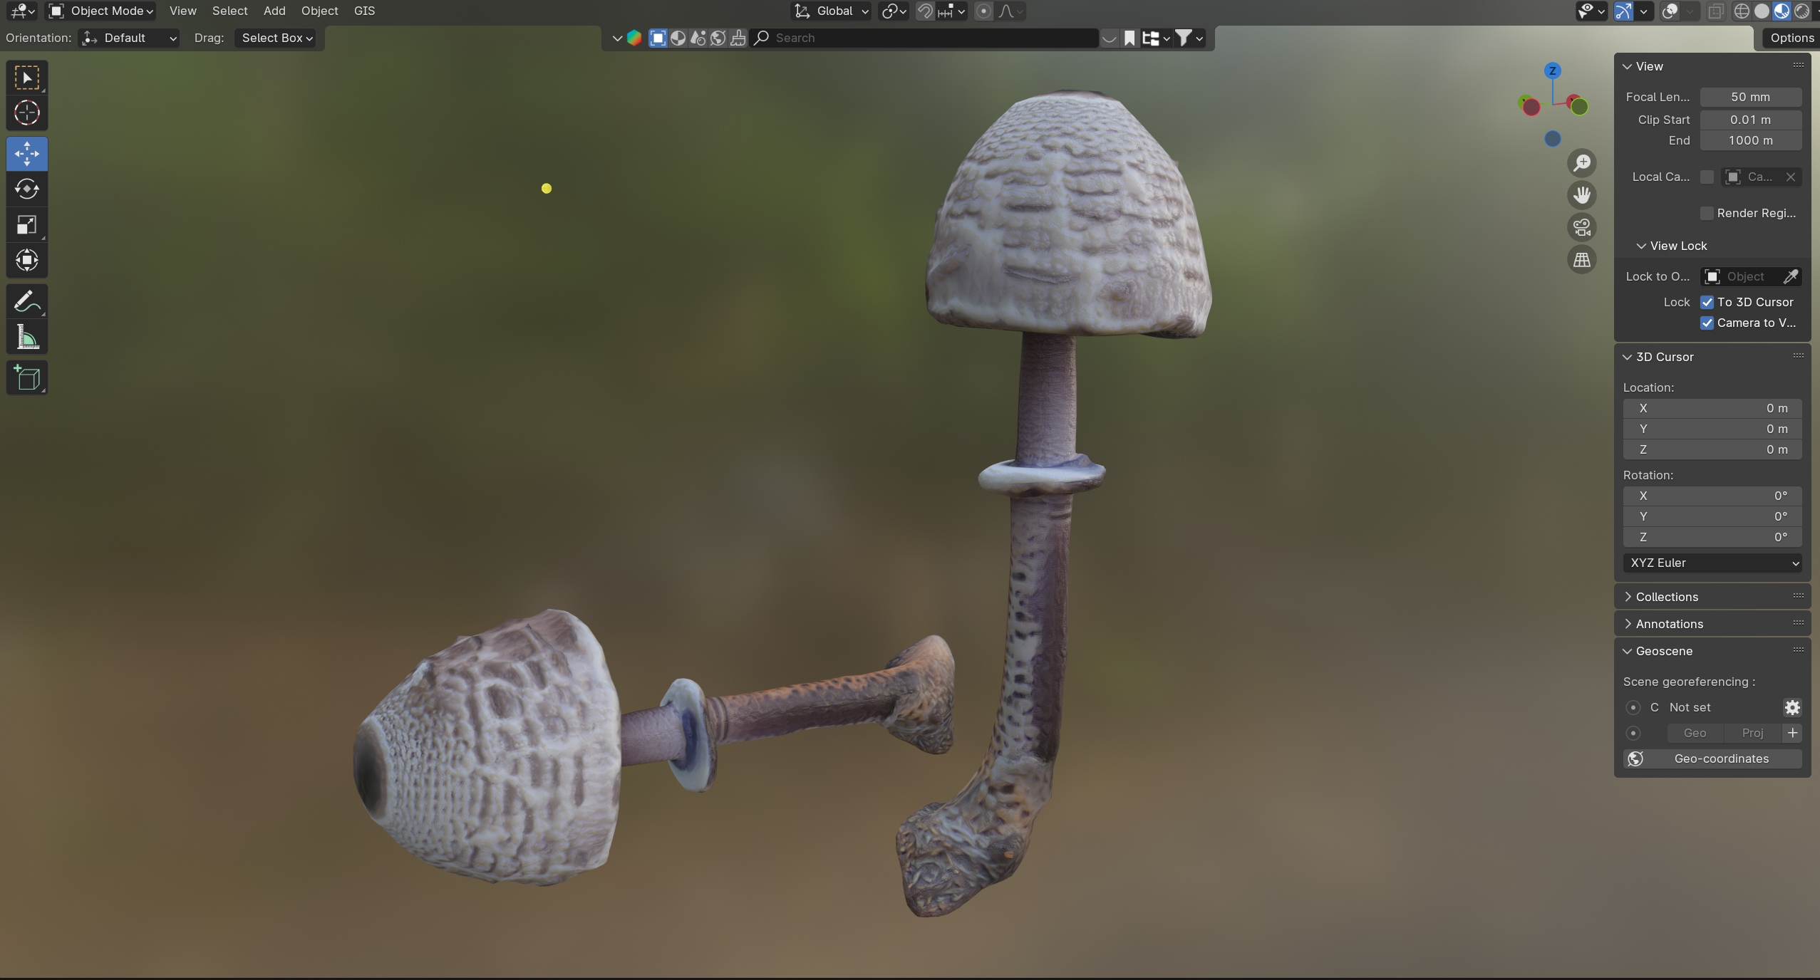
Task: Expand the Collections panel
Action: [x=1666, y=597]
